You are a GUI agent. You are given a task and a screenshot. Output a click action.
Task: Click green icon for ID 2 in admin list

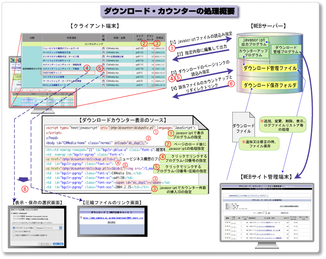click(230, 226)
